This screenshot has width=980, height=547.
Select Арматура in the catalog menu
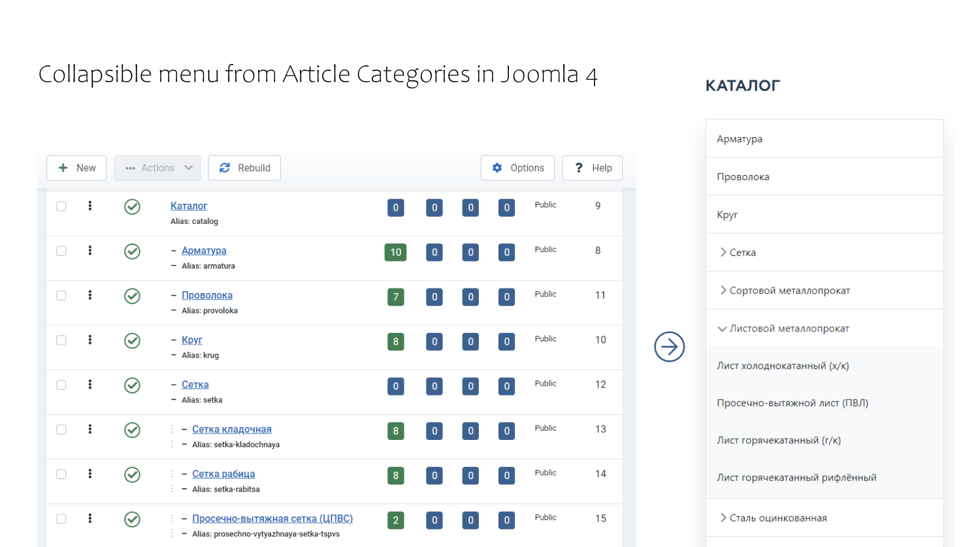[740, 139]
